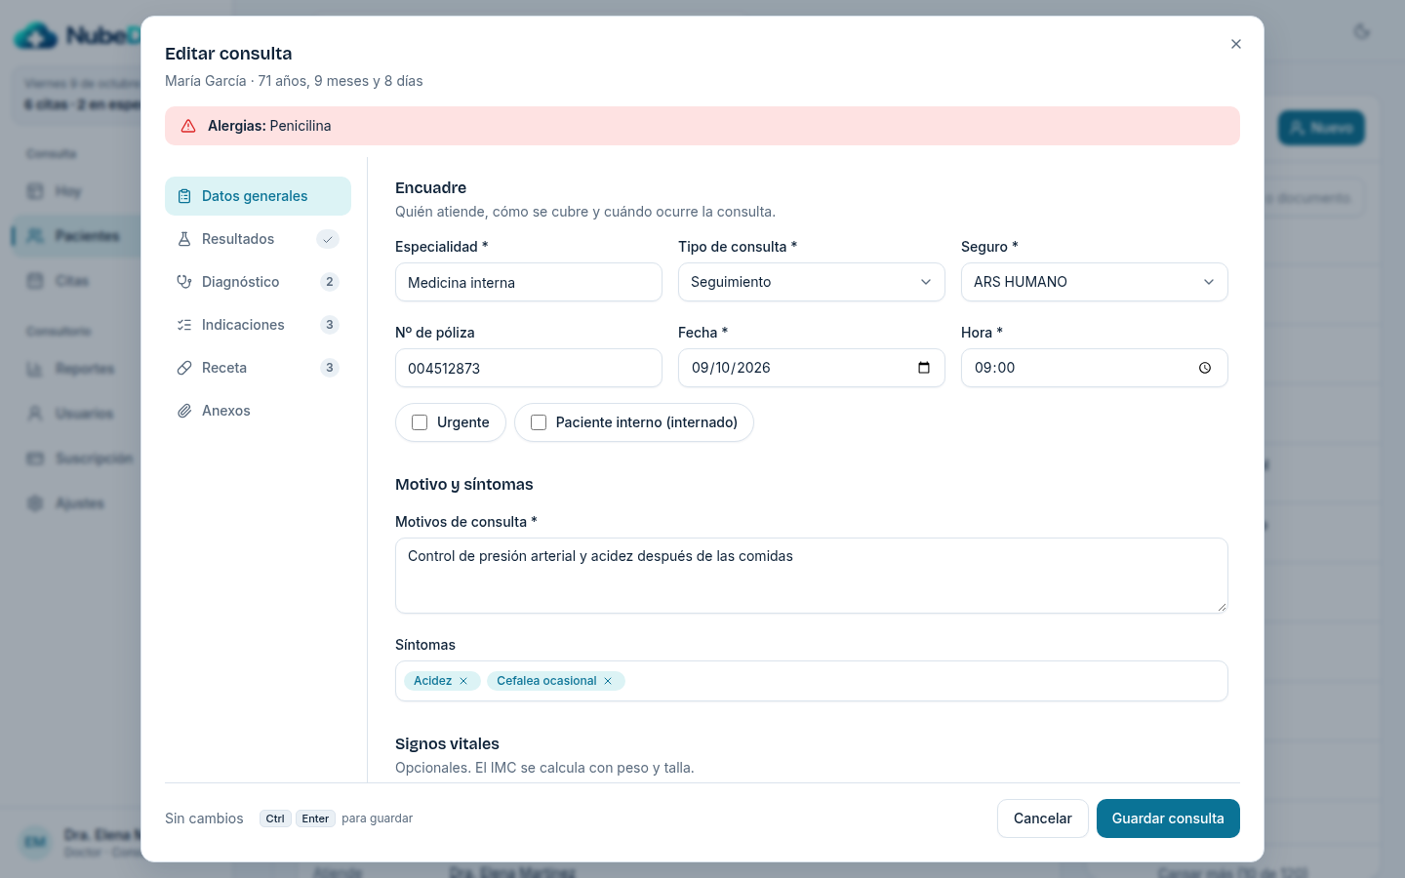This screenshot has width=1405, height=878.
Task: Click the Sin cambios status text
Action: click(x=204, y=818)
